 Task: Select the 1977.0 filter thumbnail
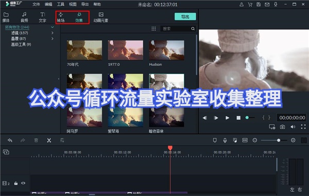[126, 50]
